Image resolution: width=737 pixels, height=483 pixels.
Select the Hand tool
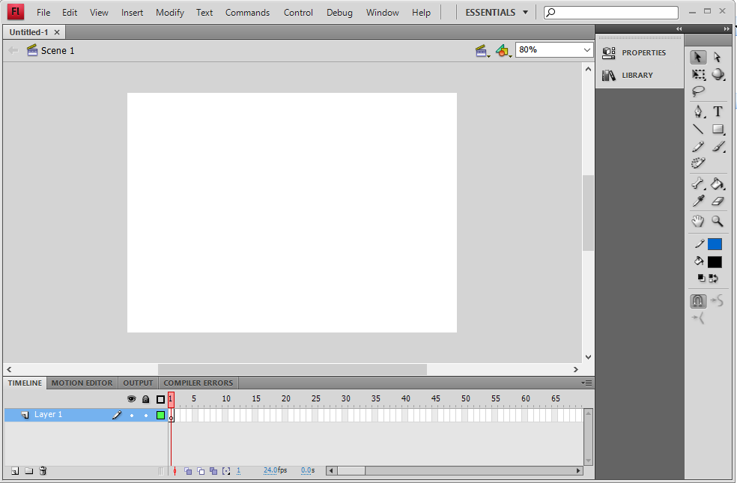coord(699,221)
